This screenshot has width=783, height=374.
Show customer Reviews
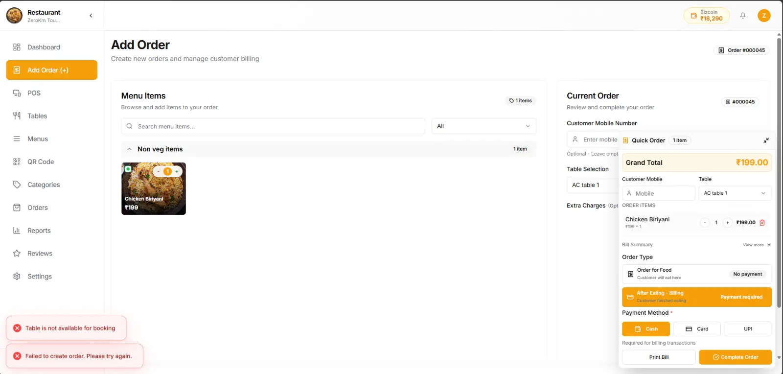[x=51, y=254]
